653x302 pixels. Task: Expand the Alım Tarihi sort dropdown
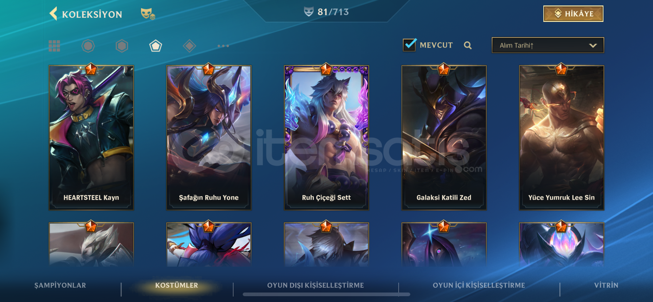[548, 45]
